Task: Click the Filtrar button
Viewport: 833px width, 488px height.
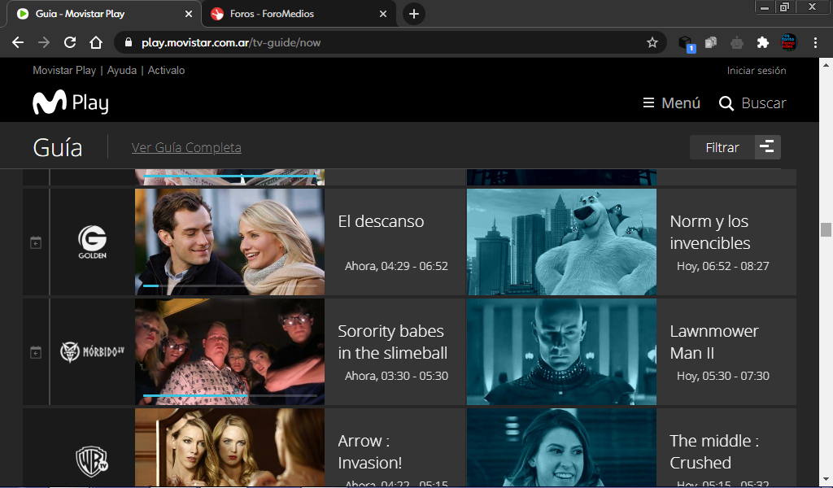Action: click(x=722, y=147)
